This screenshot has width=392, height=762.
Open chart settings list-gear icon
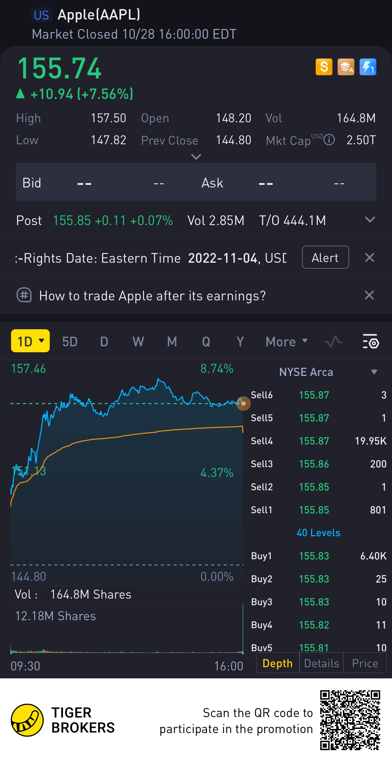[x=371, y=341]
